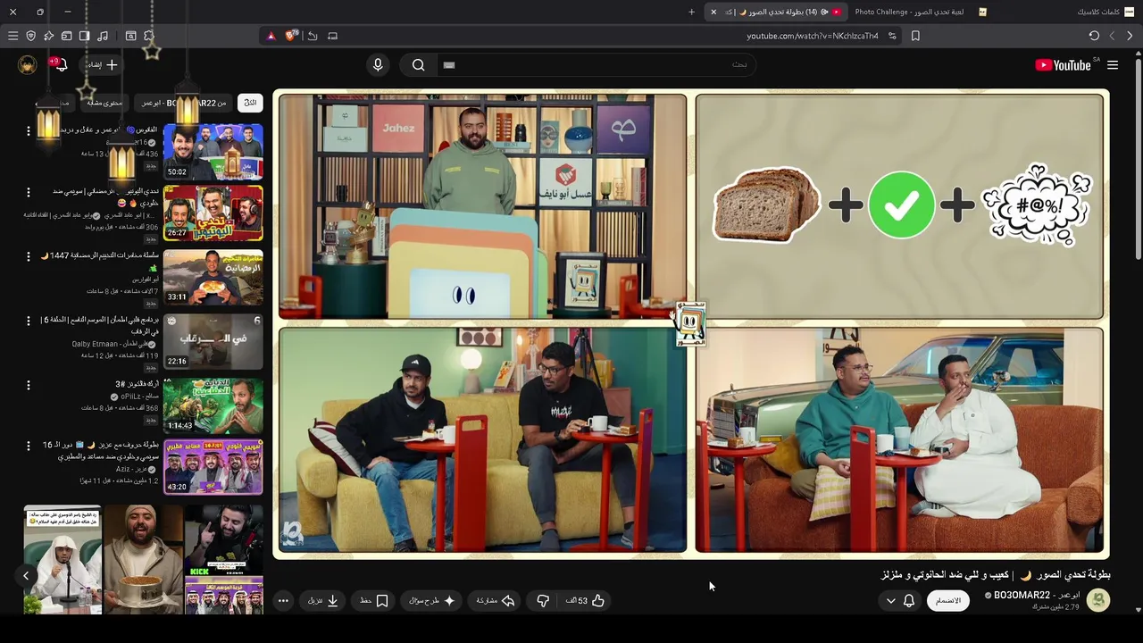Download the video (تنزيل)
This screenshot has width=1143, height=643.
coord(323,601)
